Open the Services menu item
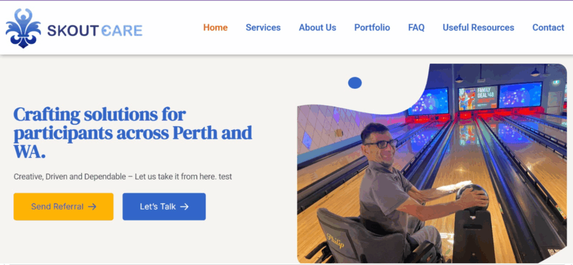 point(263,28)
